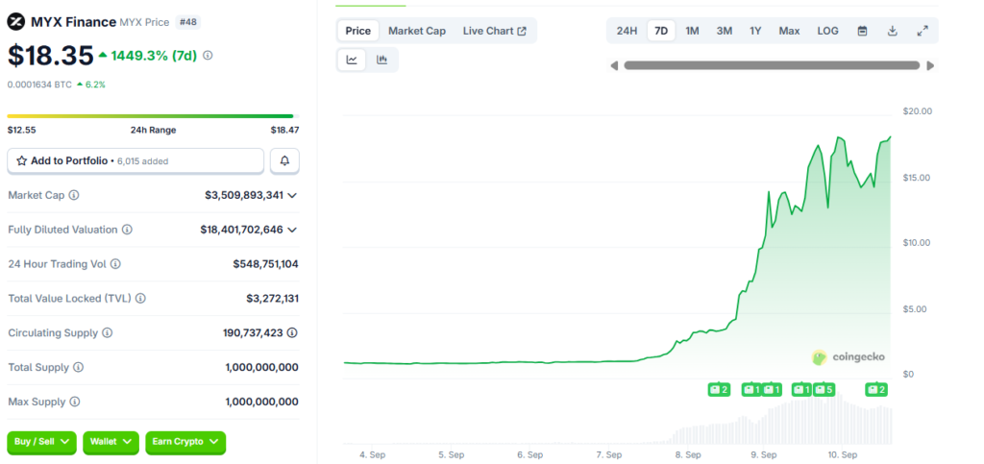Click info icon next to Circulating Supply value
Viewport: 984px width, 464px height.
click(x=292, y=333)
